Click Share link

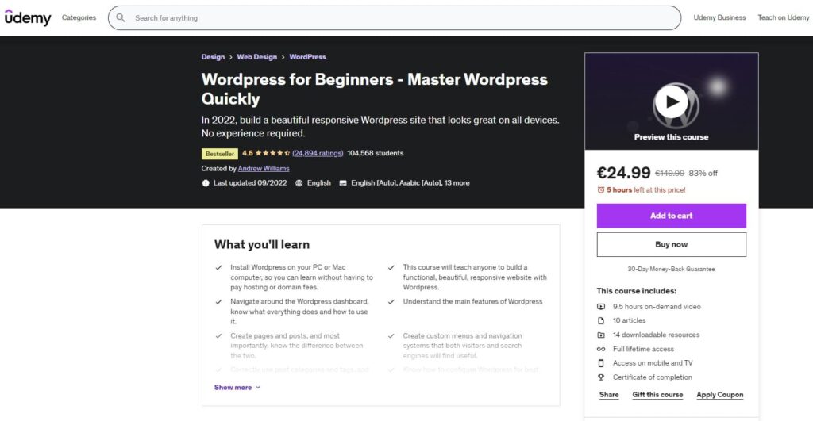[x=609, y=395]
